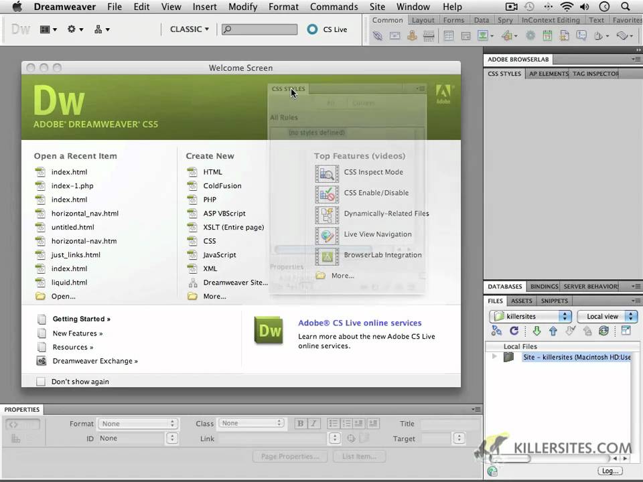Switch to Layout insert tab
The image size is (643, 482).
pyautogui.click(x=423, y=20)
